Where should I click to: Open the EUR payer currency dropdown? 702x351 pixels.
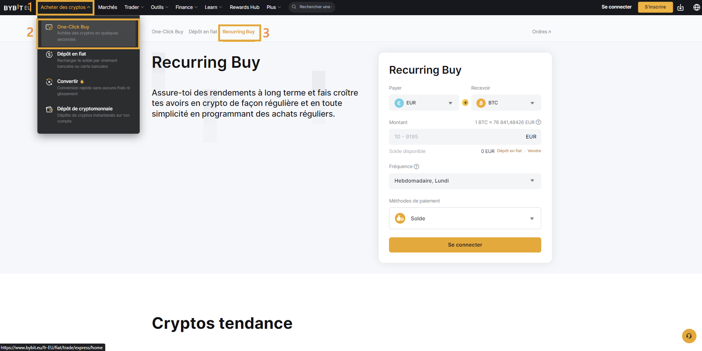(x=450, y=103)
